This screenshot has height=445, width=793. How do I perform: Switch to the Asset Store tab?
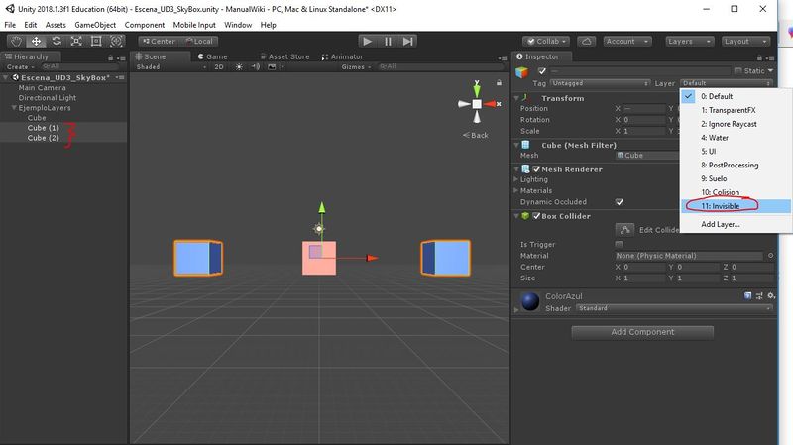284,56
